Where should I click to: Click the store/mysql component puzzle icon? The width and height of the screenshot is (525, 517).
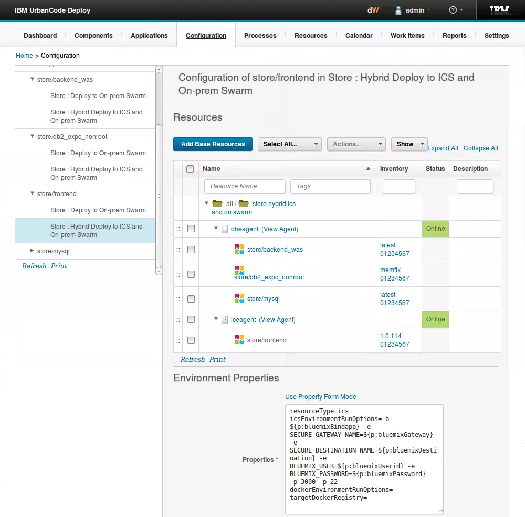pos(239,298)
